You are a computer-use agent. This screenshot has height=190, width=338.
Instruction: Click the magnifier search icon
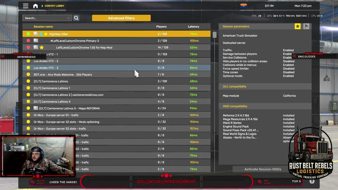tap(76, 18)
